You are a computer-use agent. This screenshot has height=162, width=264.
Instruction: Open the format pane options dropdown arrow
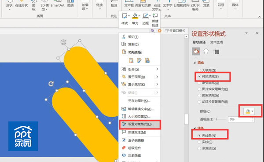(246, 33)
